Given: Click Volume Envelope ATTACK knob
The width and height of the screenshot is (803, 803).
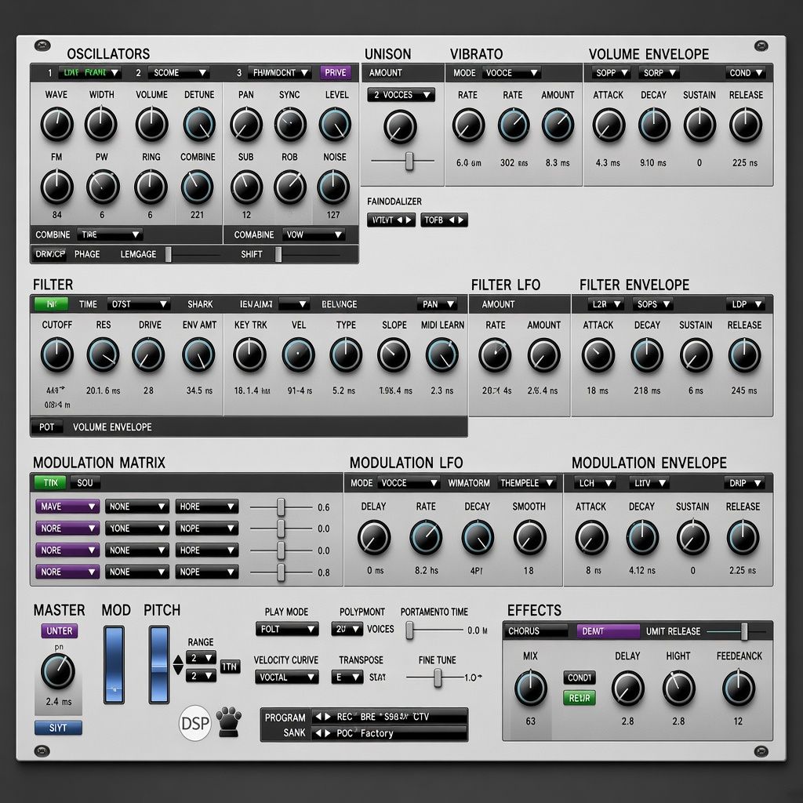Looking at the screenshot, I should [609, 125].
